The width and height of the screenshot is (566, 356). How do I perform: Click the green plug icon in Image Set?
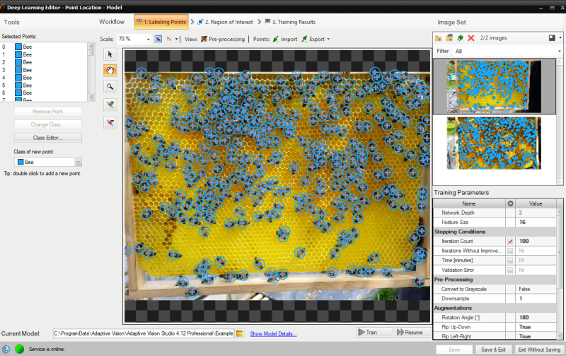(460, 37)
